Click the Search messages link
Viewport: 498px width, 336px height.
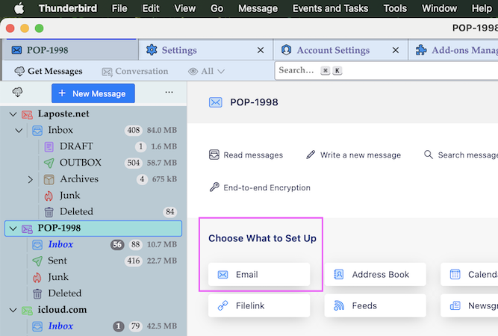point(461,155)
